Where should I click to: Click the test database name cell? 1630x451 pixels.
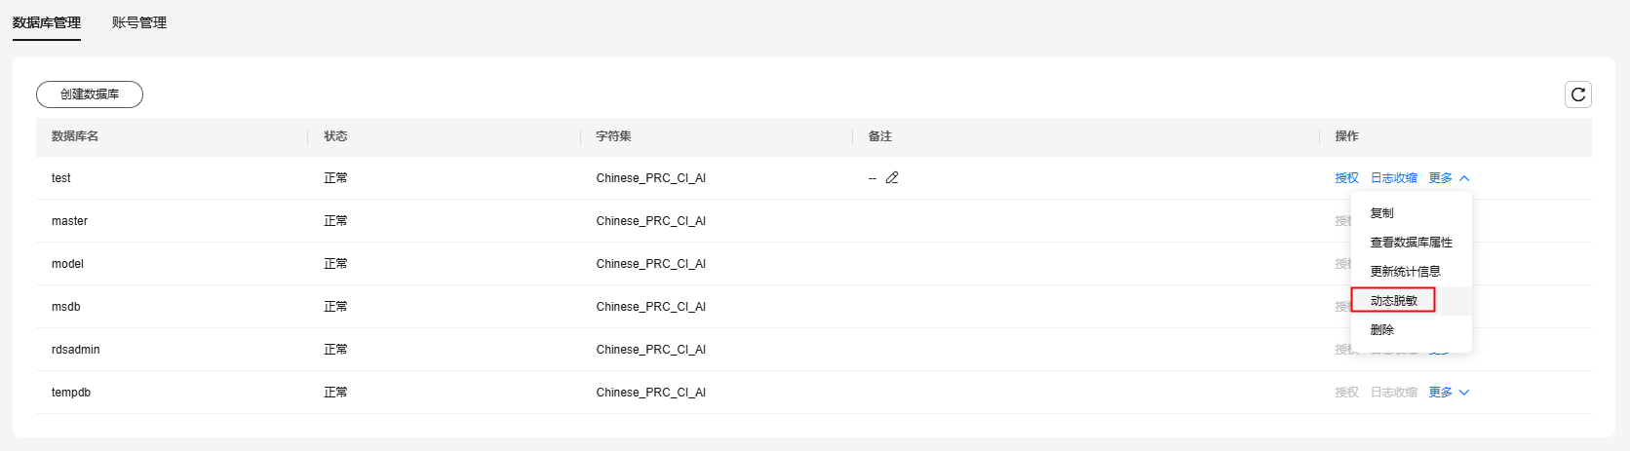[61, 178]
